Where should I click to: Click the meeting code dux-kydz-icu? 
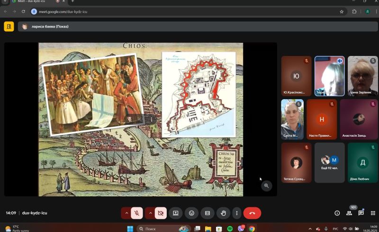35,213
